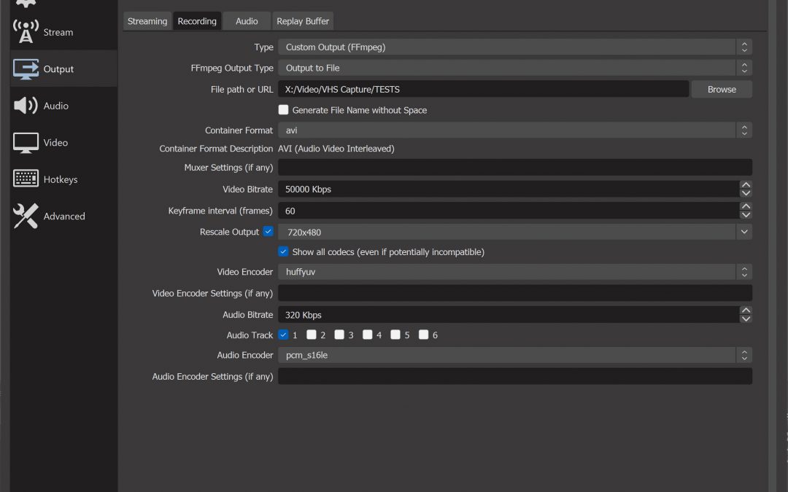
Task: Enable Generate File Name without Space
Action: [284, 110]
